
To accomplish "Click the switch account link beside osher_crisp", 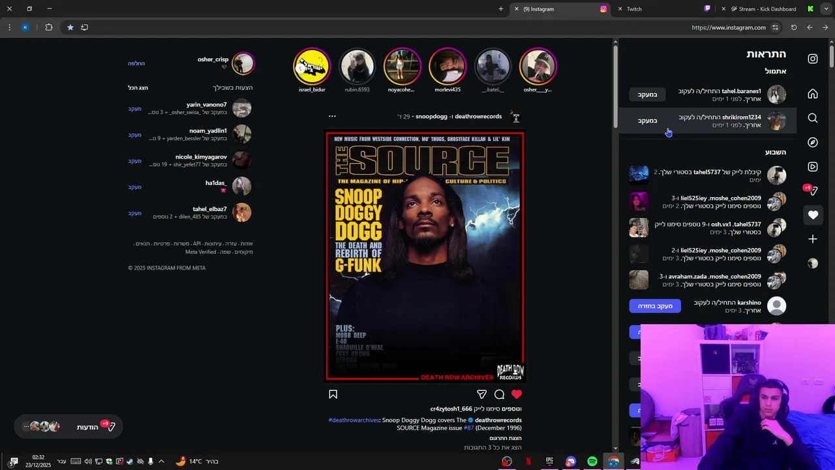I will pyautogui.click(x=136, y=63).
